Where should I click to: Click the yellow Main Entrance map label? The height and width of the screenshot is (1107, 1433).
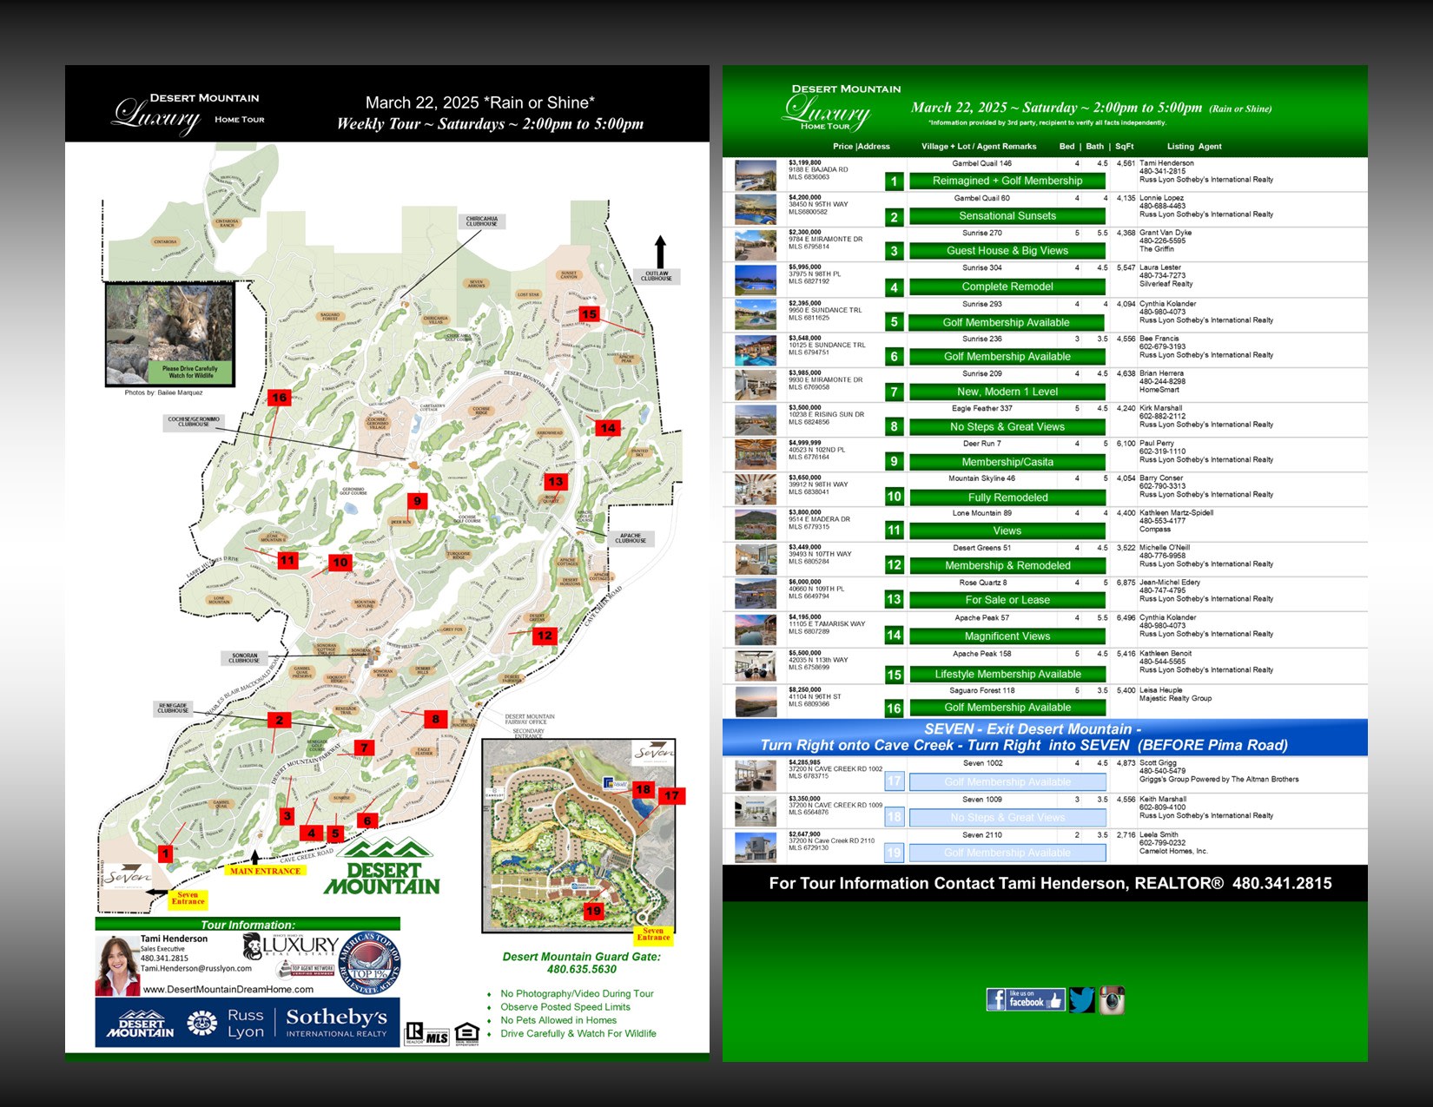(265, 871)
